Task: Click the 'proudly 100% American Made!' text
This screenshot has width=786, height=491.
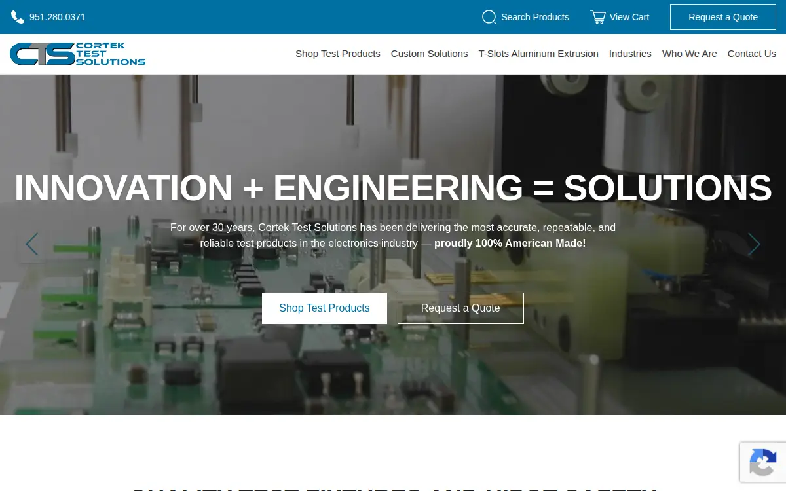Action: pyautogui.click(x=510, y=244)
